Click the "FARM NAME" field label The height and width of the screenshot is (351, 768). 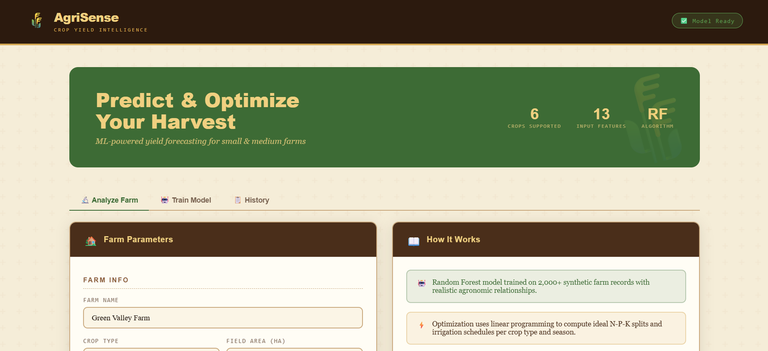(x=101, y=300)
